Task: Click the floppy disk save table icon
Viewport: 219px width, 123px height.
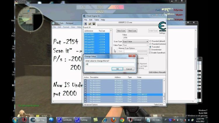Action: pyautogui.click(x=94, y=24)
